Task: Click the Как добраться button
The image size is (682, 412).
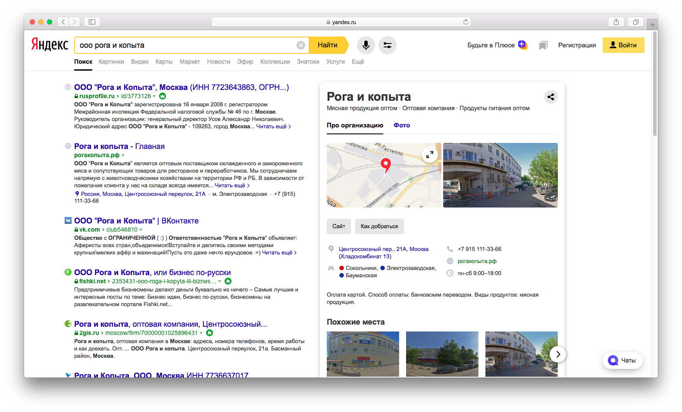Action: [379, 226]
